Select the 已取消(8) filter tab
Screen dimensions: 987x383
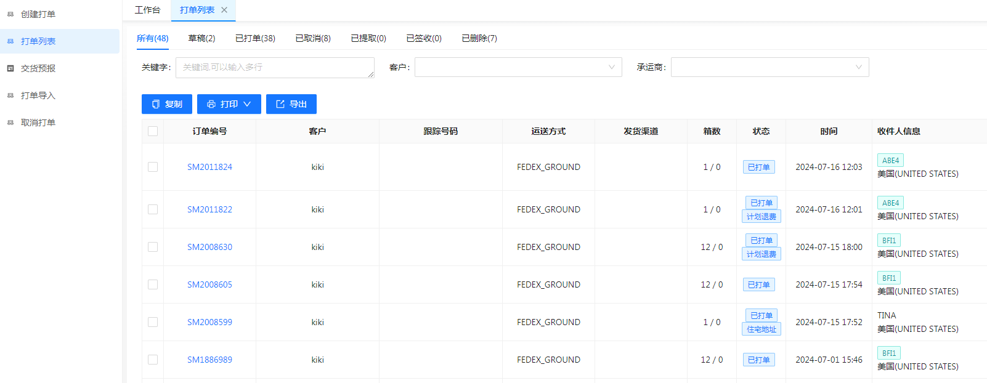(x=313, y=38)
